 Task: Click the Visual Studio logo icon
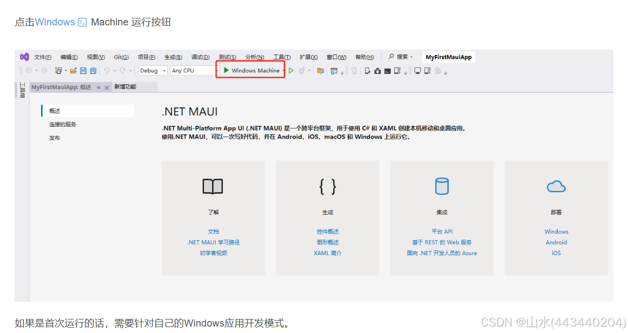click(24, 57)
